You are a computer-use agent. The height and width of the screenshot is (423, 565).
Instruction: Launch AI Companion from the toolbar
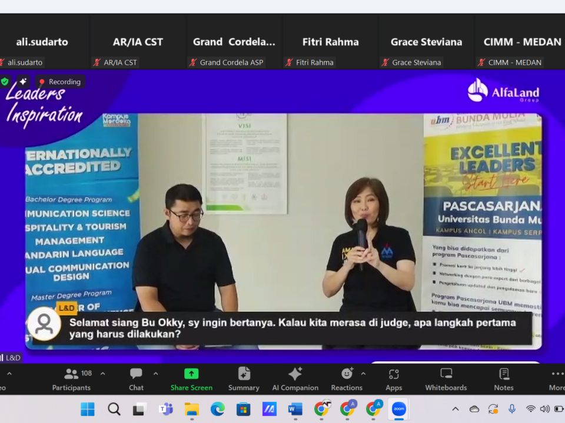point(295,379)
